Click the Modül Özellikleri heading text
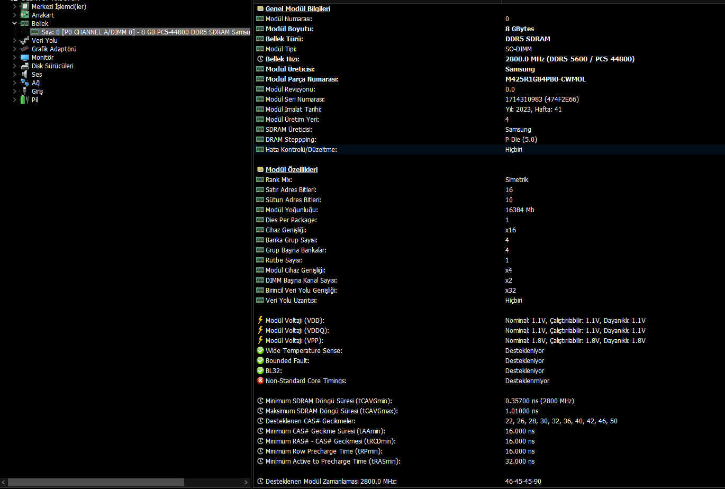The height and width of the screenshot is (489, 725). point(292,170)
